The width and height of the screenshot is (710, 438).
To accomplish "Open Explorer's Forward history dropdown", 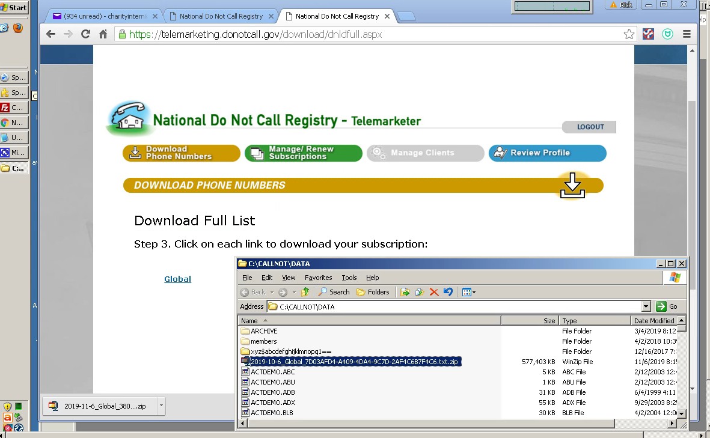I will (x=294, y=293).
